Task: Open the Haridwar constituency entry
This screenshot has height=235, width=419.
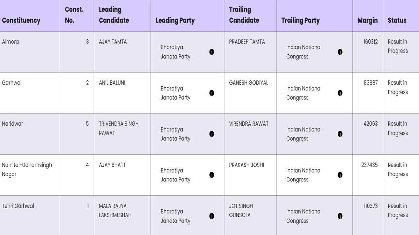Action: 13,124
